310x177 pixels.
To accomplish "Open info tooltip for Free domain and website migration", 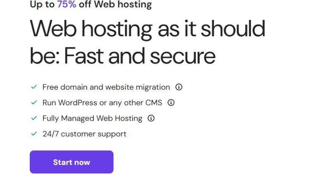I will click(179, 87).
